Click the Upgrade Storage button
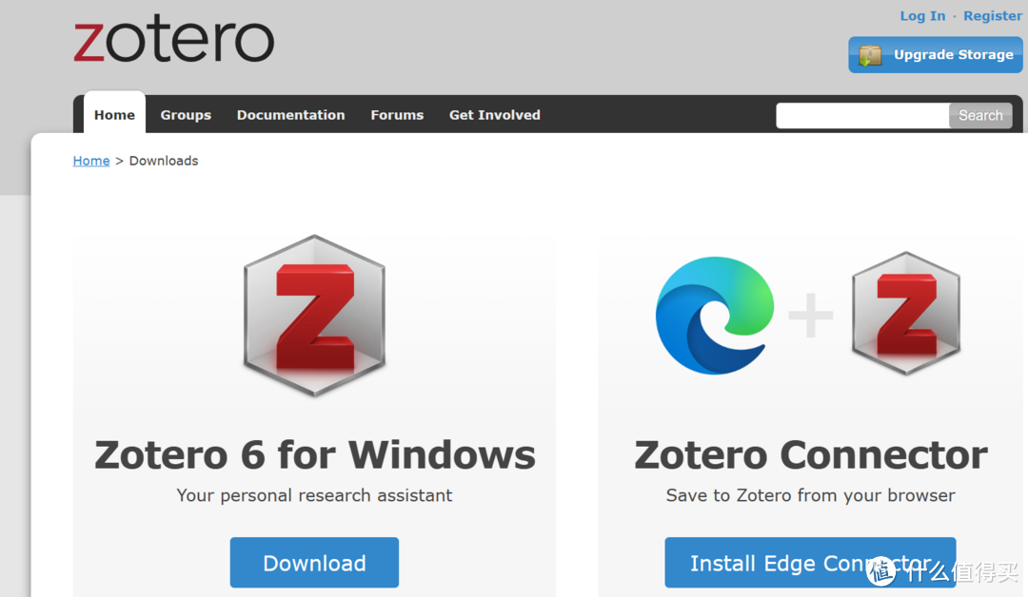Screen dimensions: 1028x597 (936, 54)
